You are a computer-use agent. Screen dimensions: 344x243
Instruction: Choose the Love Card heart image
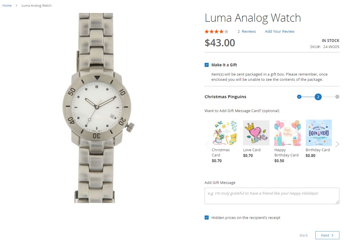coord(256,133)
